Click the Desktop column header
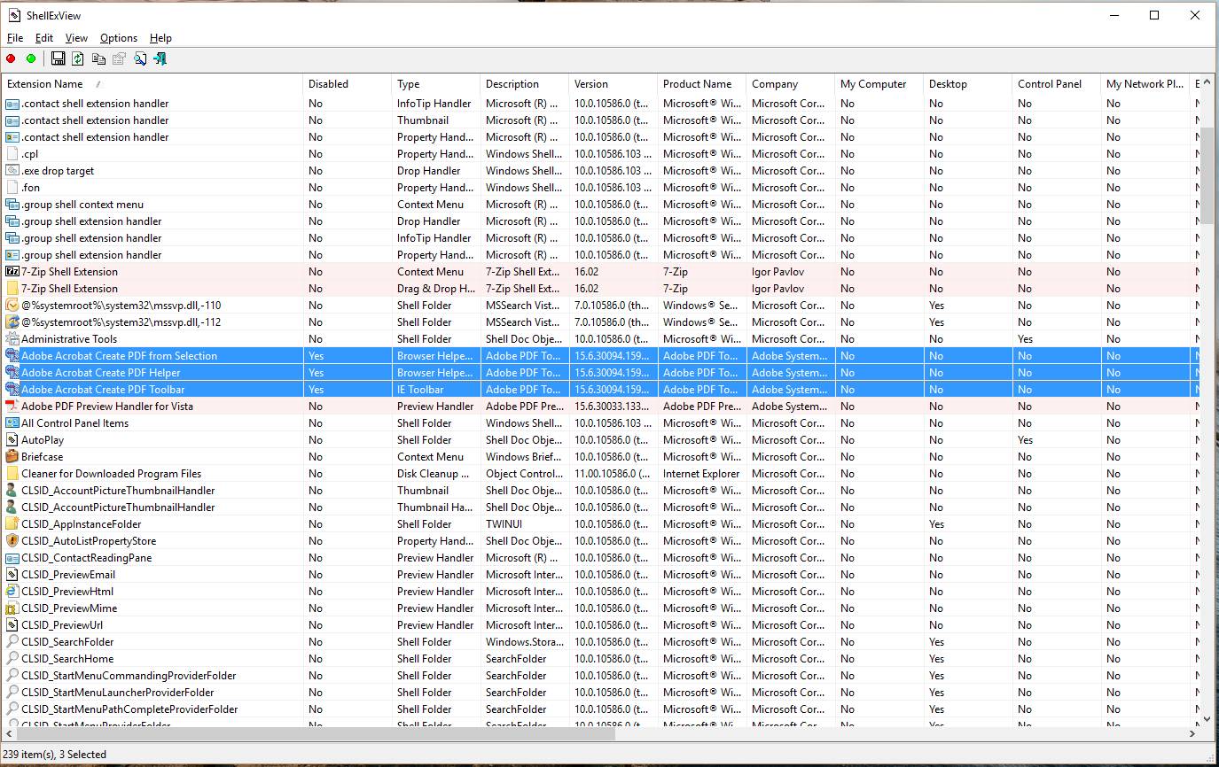Screen dimensions: 1219x767 point(967,84)
